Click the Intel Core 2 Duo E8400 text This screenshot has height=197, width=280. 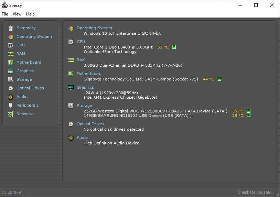click(118, 47)
